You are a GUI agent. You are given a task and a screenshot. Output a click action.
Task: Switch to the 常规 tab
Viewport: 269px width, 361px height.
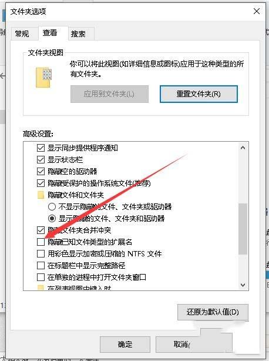(x=22, y=34)
